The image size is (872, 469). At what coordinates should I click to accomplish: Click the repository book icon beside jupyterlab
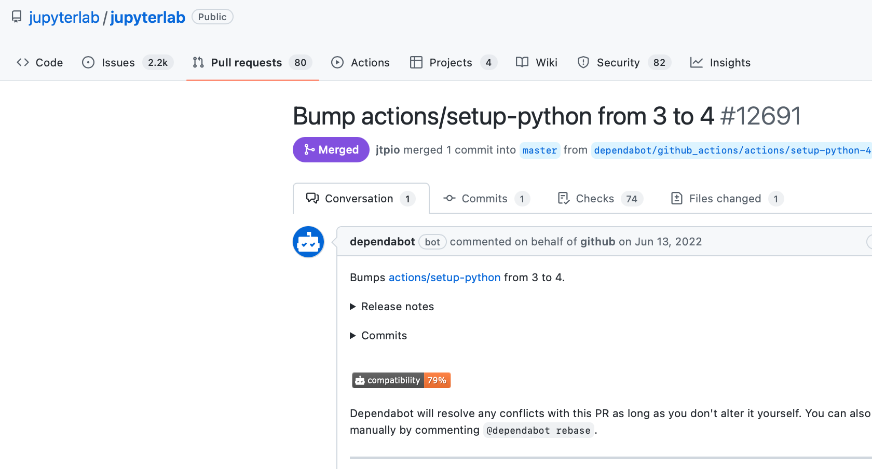(x=17, y=17)
